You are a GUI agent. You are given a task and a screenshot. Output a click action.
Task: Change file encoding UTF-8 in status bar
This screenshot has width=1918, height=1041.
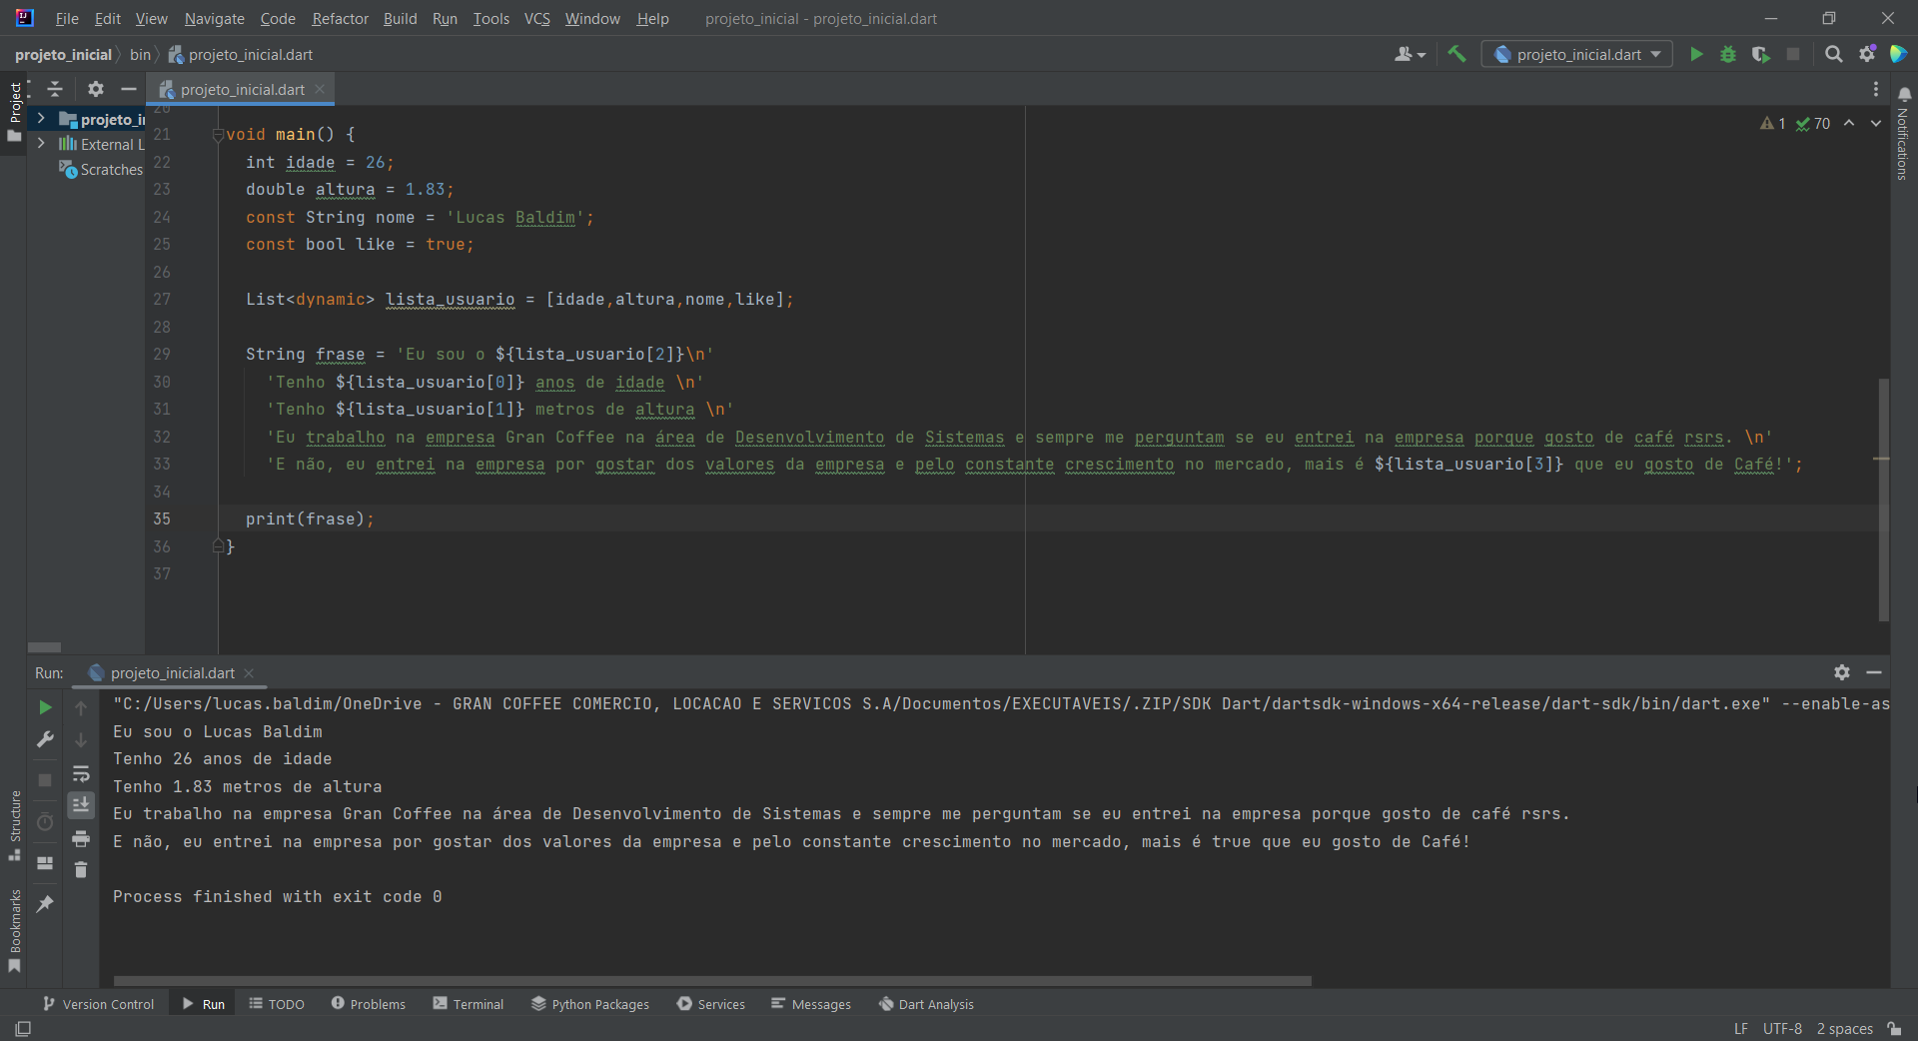click(x=1782, y=1028)
